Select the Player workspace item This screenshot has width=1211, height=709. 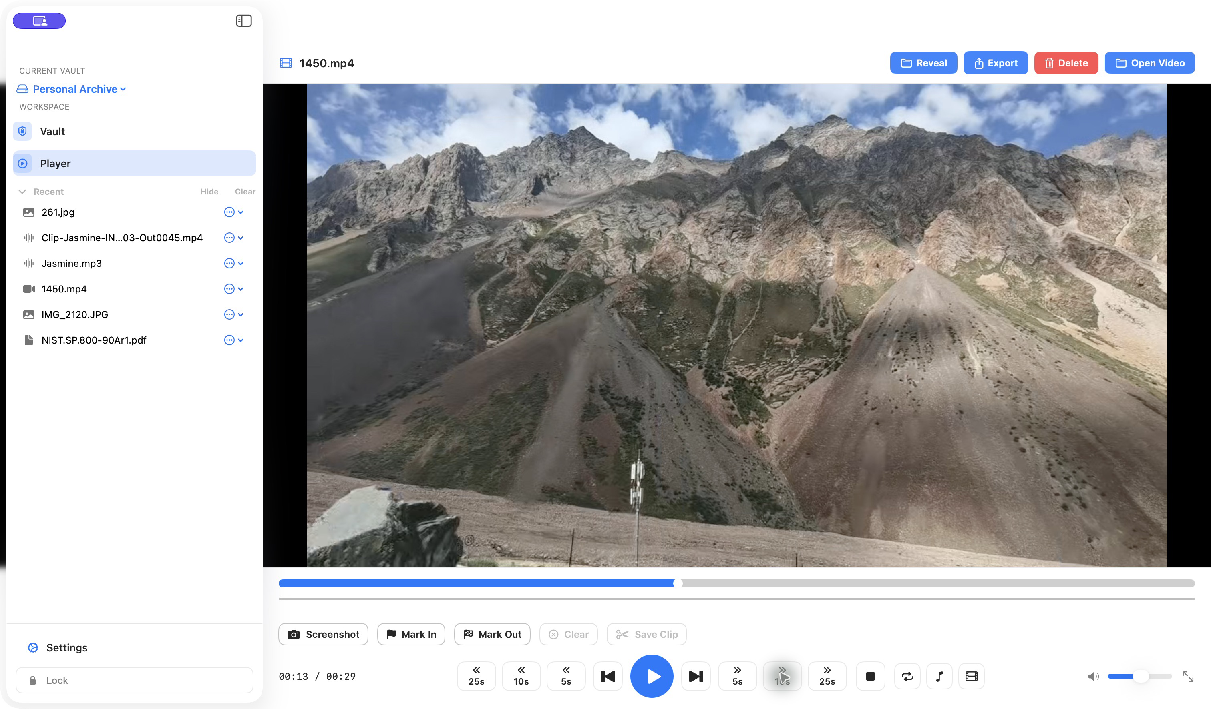[x=135, y=163]
